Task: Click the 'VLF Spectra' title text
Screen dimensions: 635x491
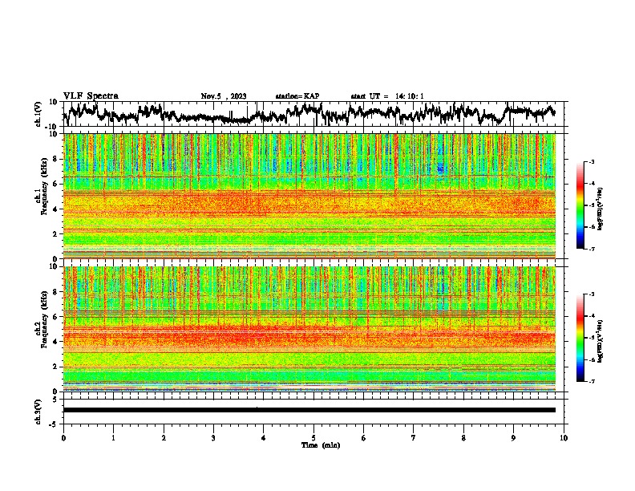Action: click(x=91, y=96)
